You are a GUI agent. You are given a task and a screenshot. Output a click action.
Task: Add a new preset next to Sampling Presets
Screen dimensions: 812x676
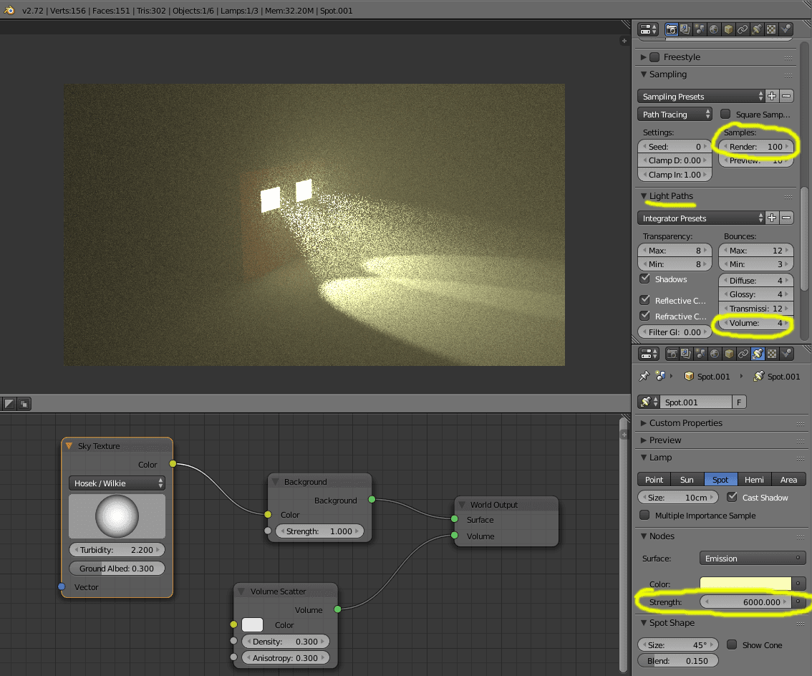point(772,96)
